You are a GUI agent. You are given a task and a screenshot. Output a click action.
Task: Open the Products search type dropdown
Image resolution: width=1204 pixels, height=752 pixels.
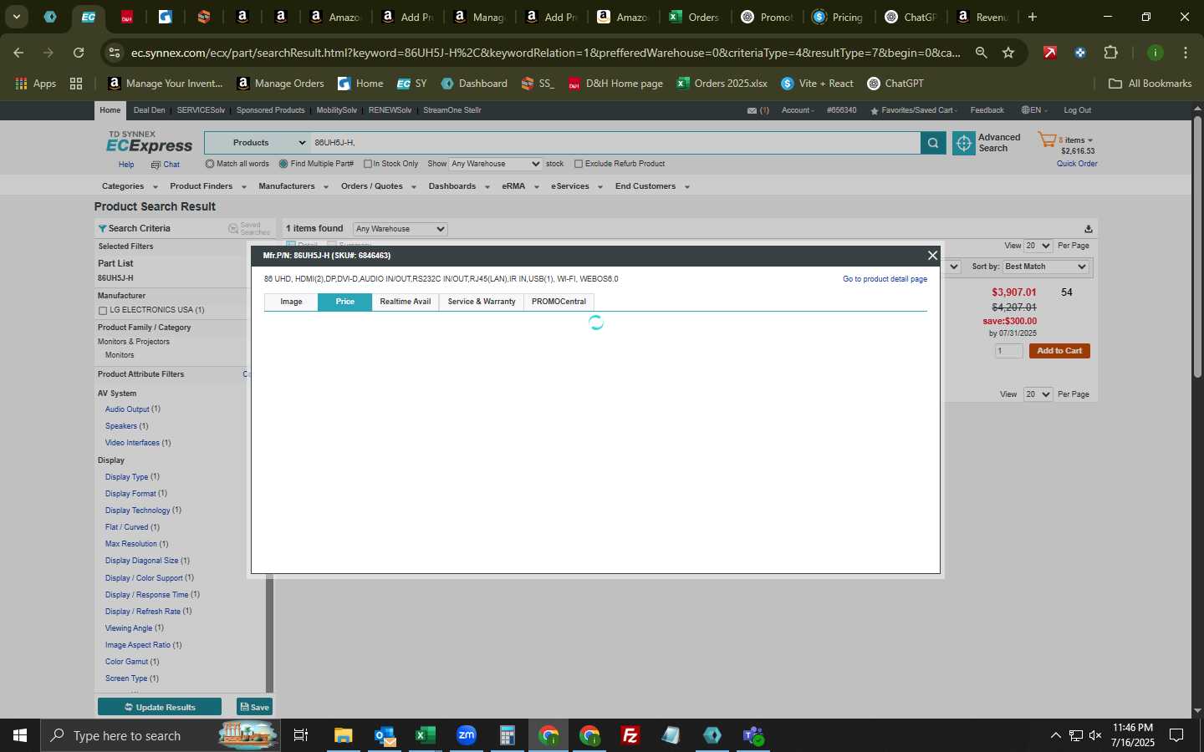[257, 143]
